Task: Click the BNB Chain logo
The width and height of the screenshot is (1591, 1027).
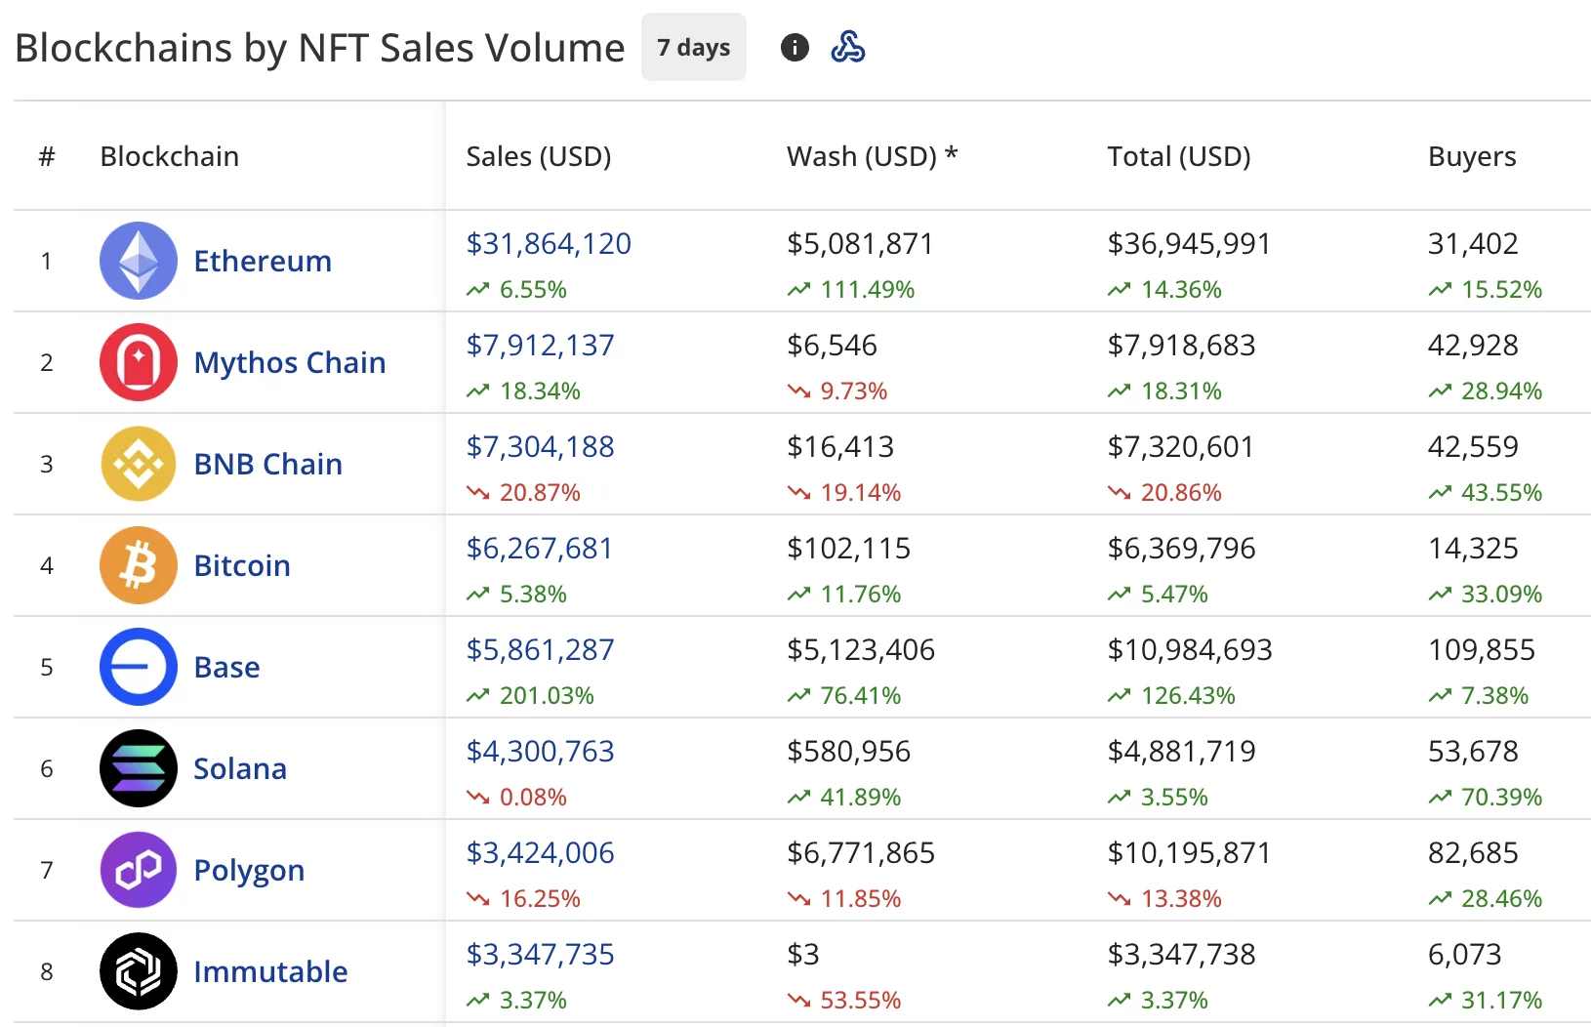Action: 138,464
